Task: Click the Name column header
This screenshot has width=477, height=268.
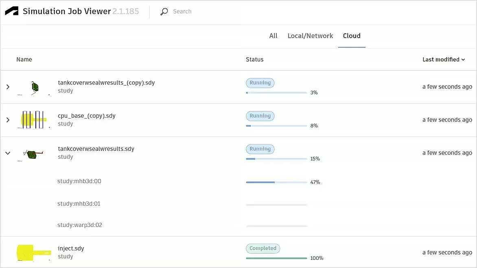Action: pos(24,60)
